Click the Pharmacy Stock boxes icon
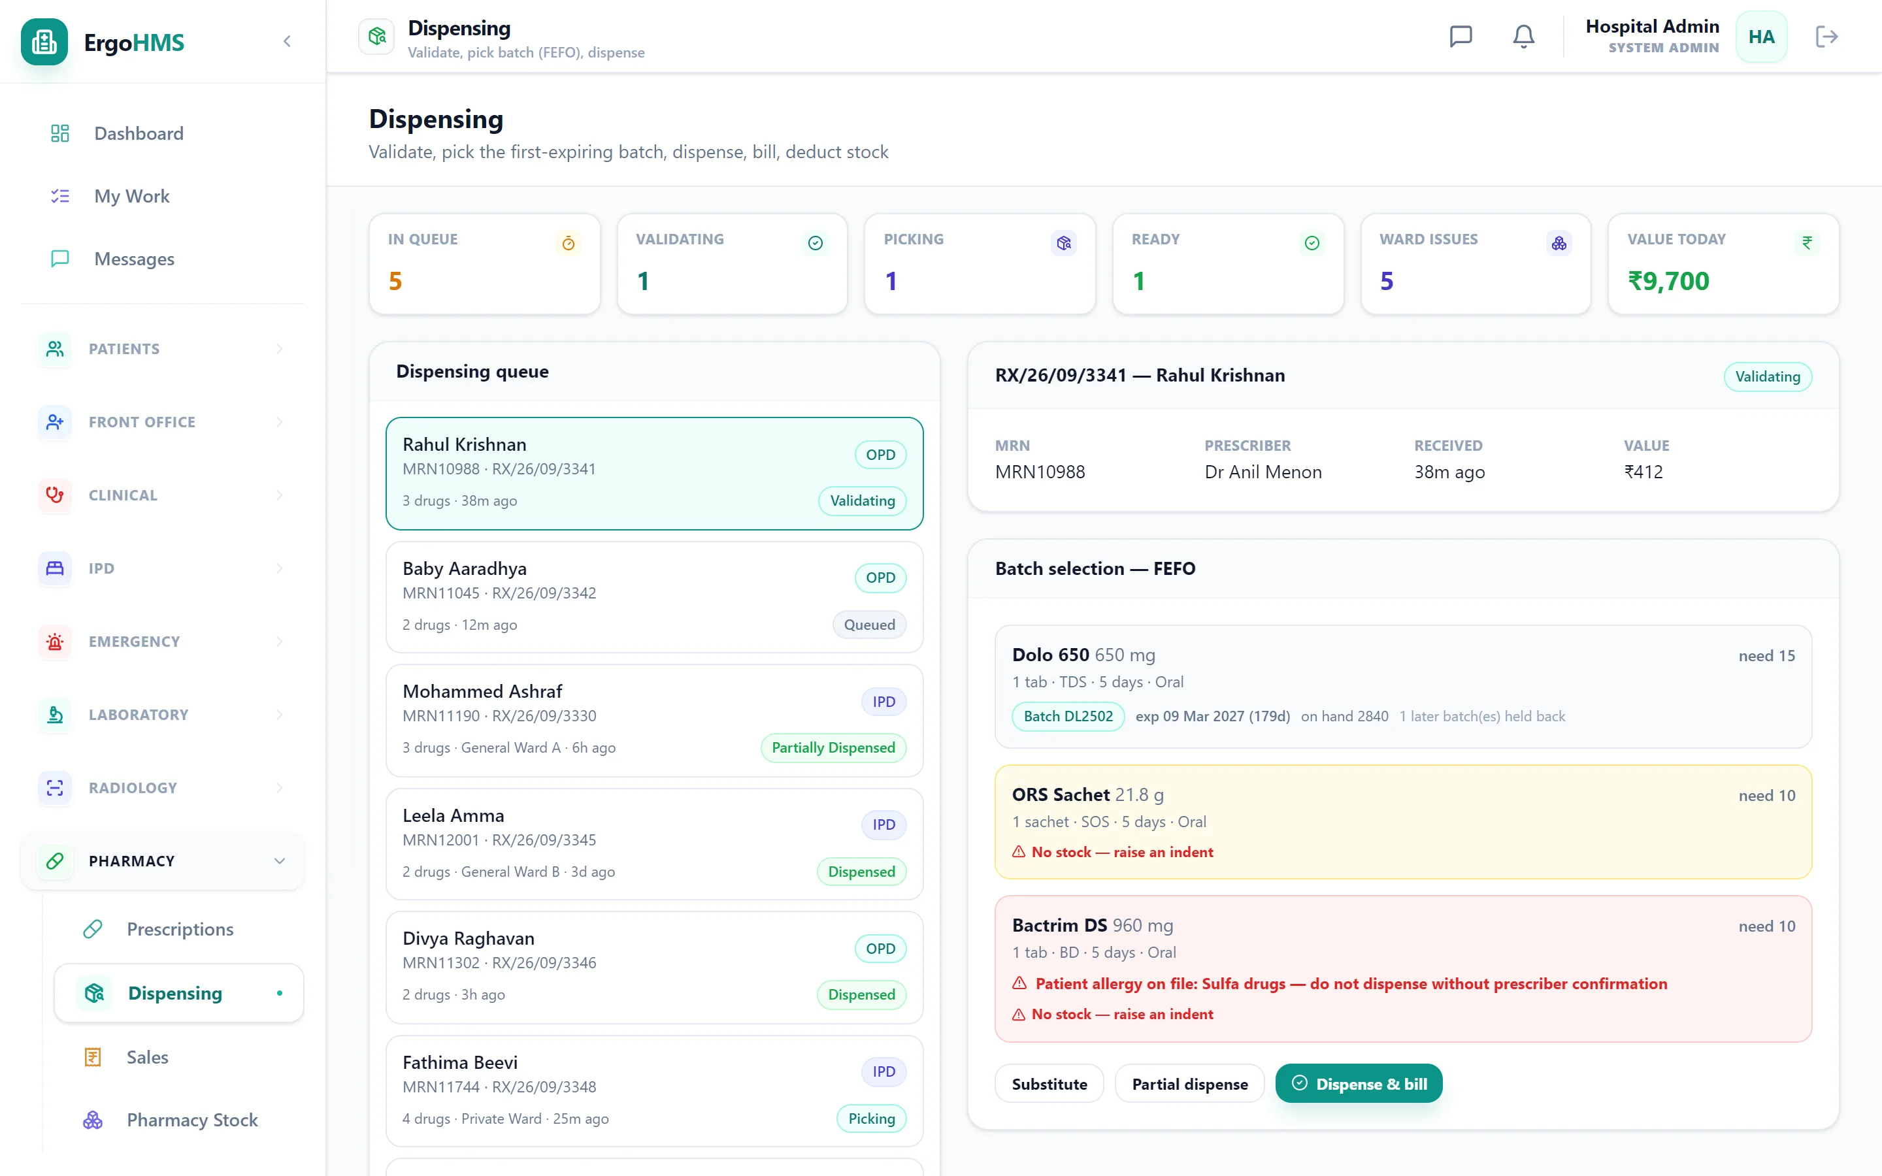The image size is (1882, 1176). click(93, 1120)
